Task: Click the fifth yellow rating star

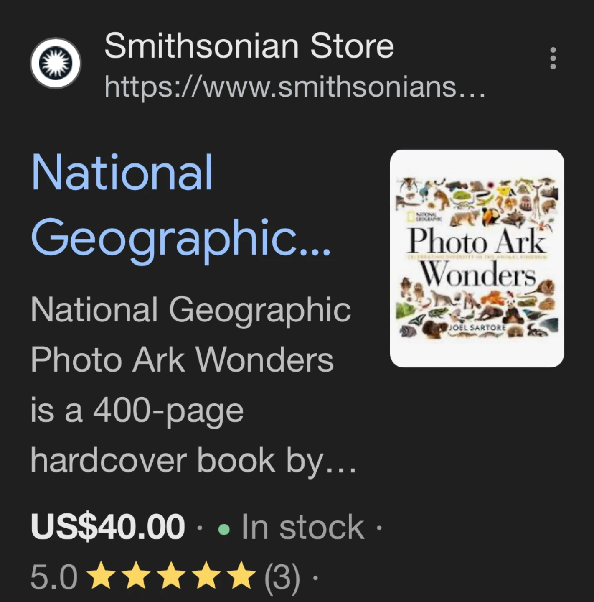Action: tap(244, 576)
